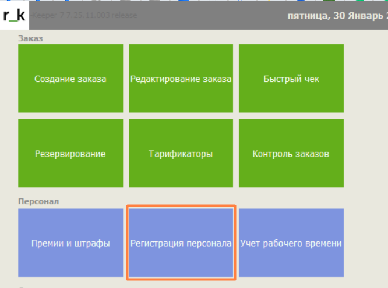The height and width of the screenshot is (288, 388).
Task: Open the bonuses and fines blue tile
Action: [70, 243]
